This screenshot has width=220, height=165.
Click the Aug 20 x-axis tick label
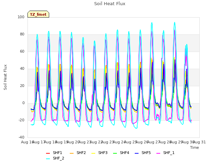pos(73,142)
